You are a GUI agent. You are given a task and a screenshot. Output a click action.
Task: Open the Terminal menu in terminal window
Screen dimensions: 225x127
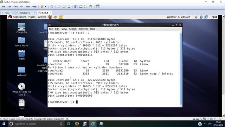[83, 29]
